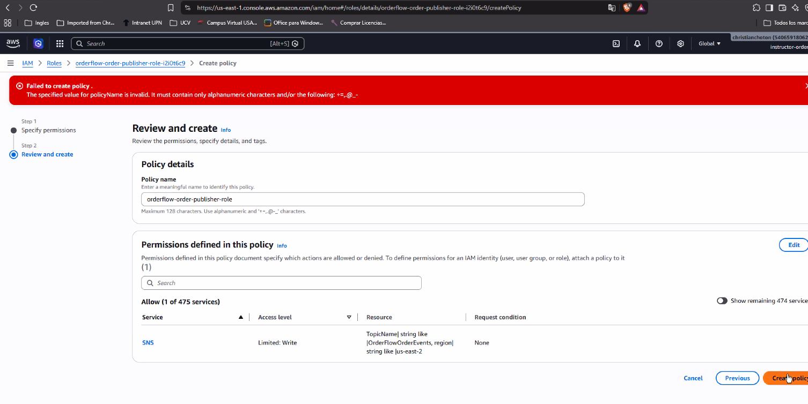The image size is (808, 404).
Task: Open the UCV bookmarks folder
Action: [180, 23]
